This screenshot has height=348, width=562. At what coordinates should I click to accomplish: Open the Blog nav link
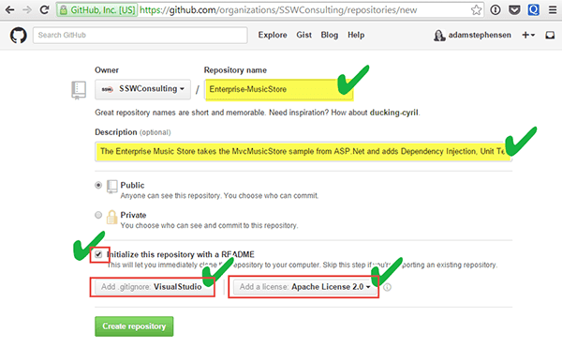point(330,35)
